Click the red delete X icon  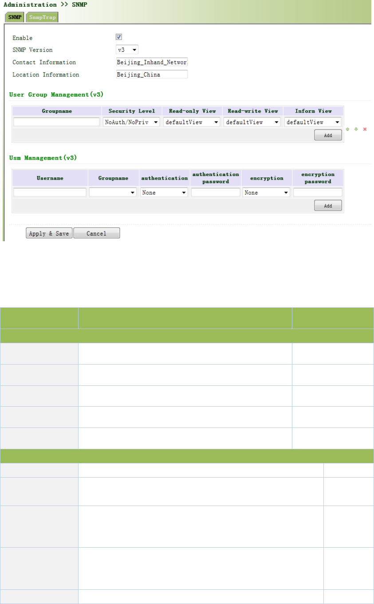pos(365,129)
